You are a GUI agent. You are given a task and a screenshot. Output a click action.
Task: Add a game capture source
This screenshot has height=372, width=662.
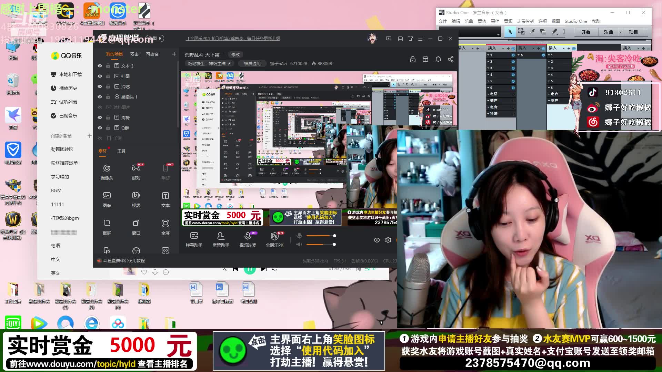pyautogui.click(x=136, y=172)
